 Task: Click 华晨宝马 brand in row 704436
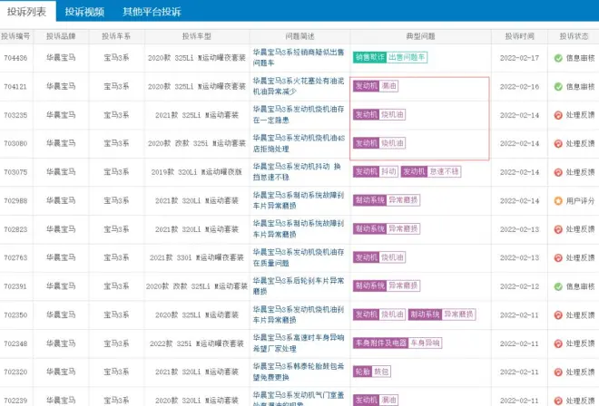[x=61, y=58]
